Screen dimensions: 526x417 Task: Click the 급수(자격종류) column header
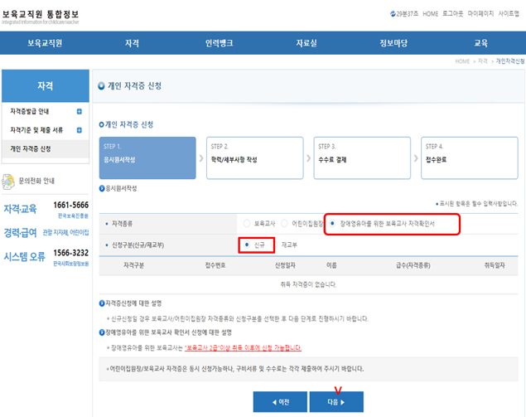(x=413, y=265)
